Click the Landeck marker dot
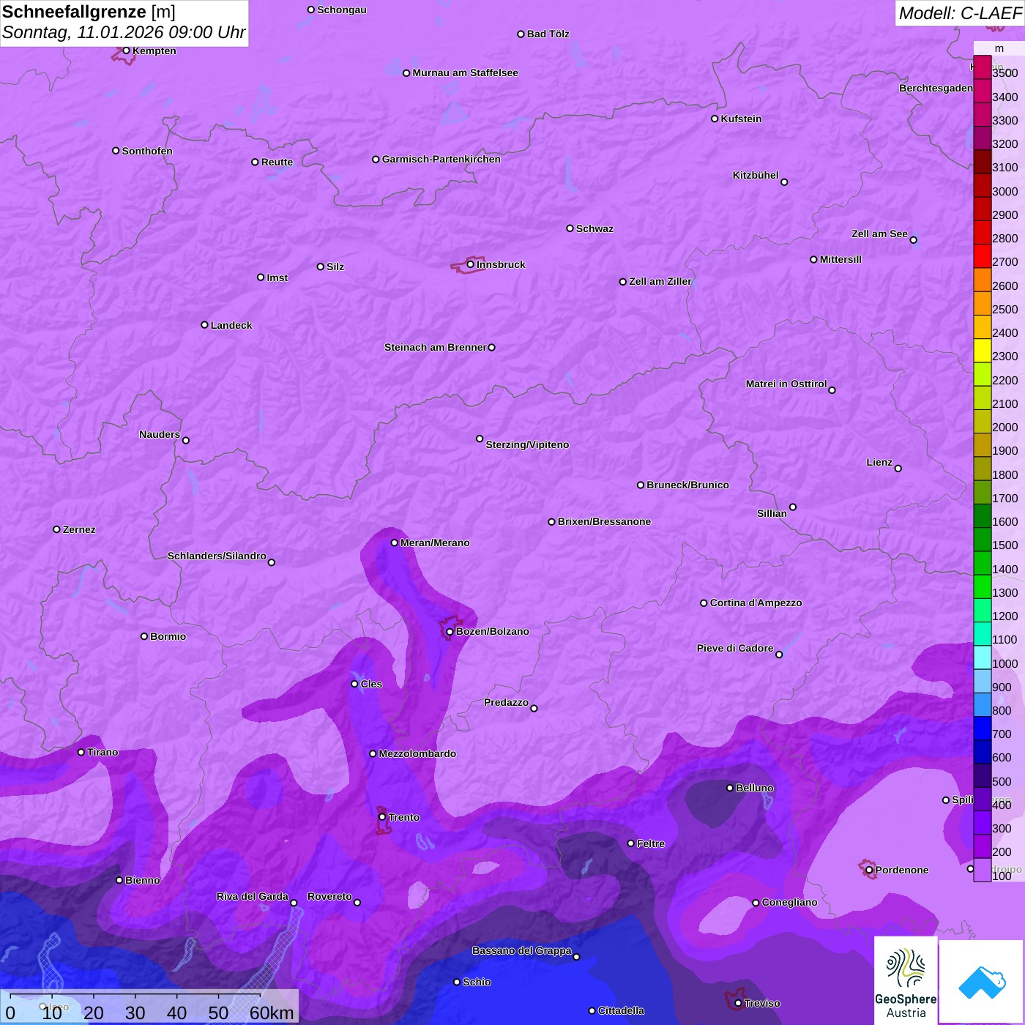1025x1025 pixels. tap(204, 325)
